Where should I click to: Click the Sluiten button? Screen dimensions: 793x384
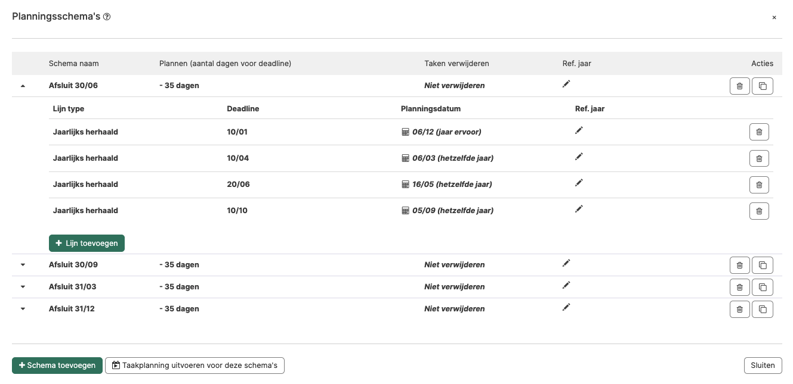point(763,366)
